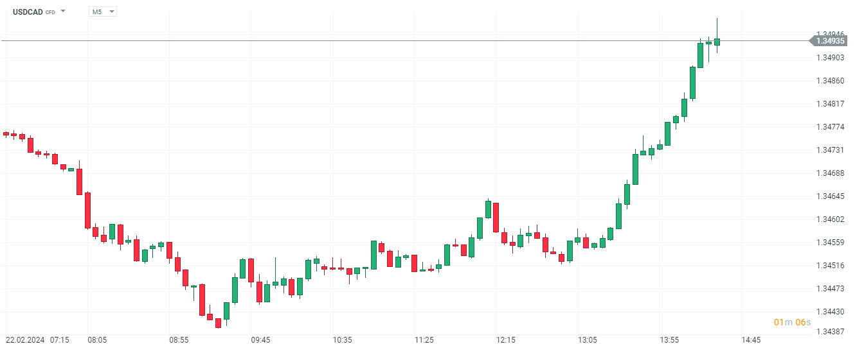
Task: Click the candle countdown timer
Action: 792,322
